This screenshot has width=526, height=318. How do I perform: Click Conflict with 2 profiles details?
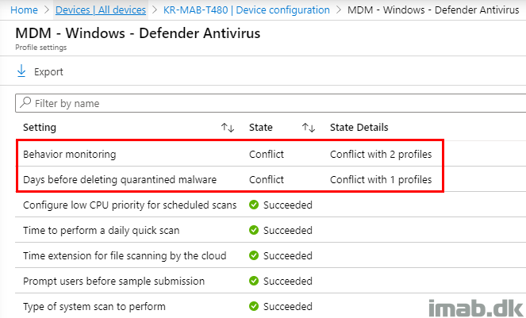(381, 155)
